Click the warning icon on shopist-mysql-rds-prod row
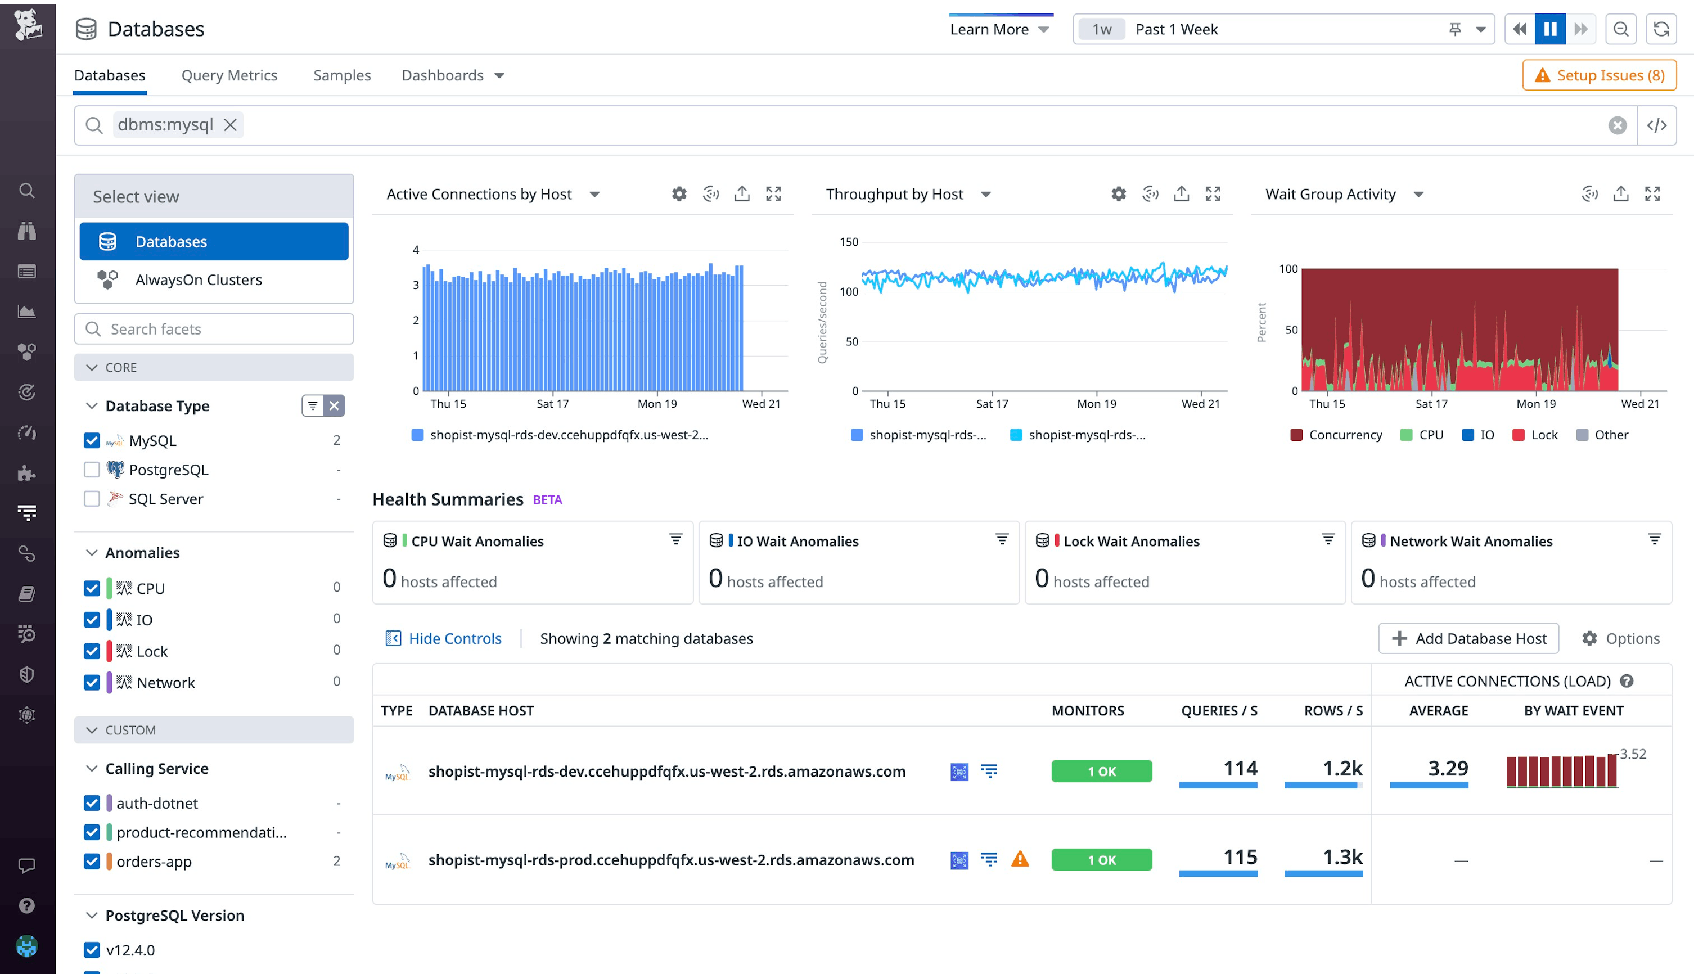The width and height of the screenshot is (1694, 974). [1020, 860]
